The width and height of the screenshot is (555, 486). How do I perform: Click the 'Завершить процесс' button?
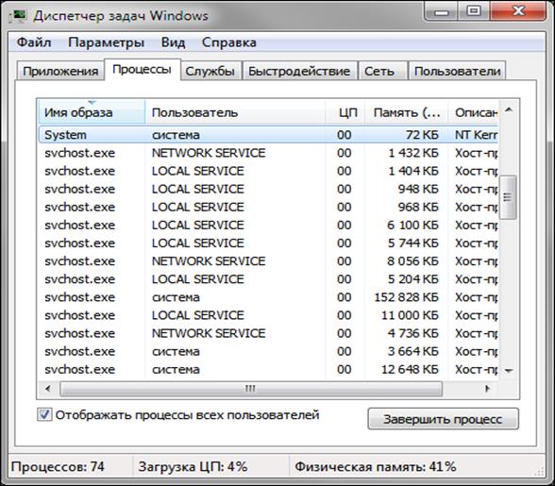click(x=444, y=419)
